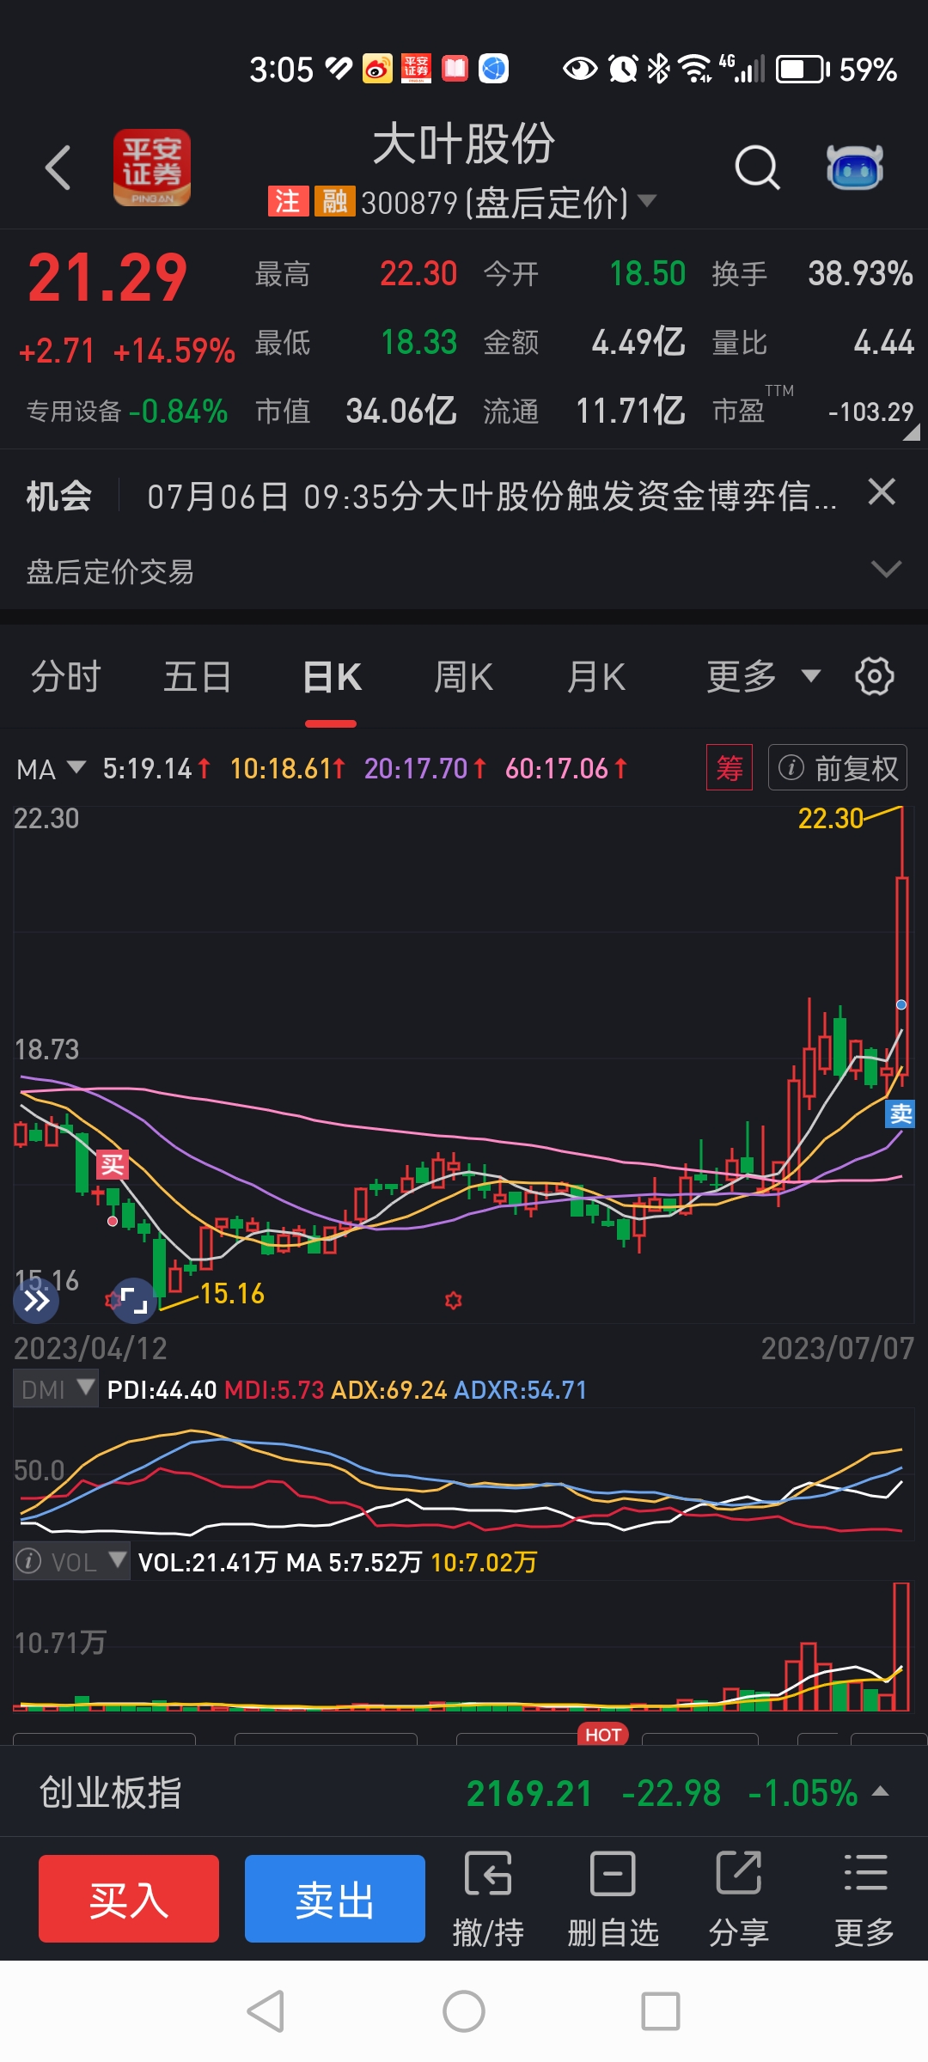
Task: Tap the current price 21.29
Action: tap(108, 278)
